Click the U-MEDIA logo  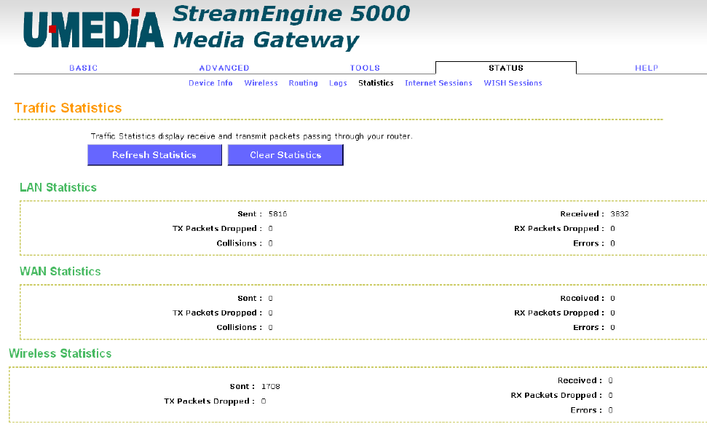93,28
